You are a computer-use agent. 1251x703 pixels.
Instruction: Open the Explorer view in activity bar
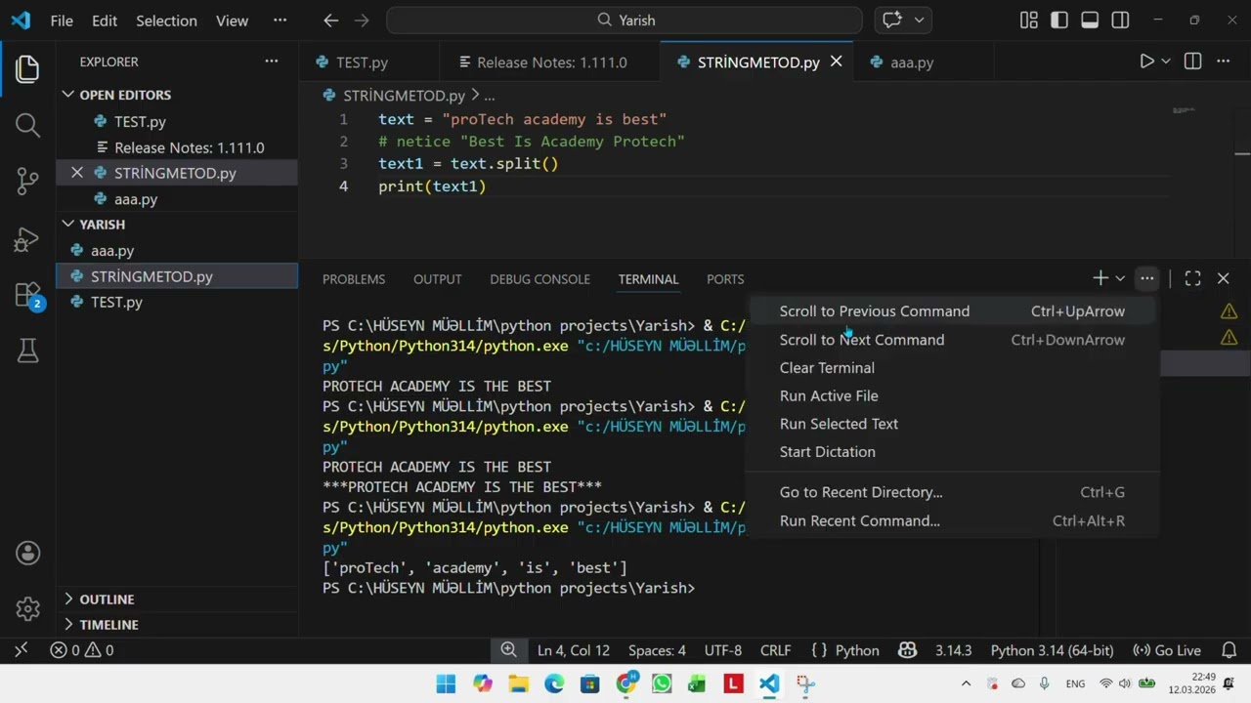pyautogui.click(x=27, y=68)
